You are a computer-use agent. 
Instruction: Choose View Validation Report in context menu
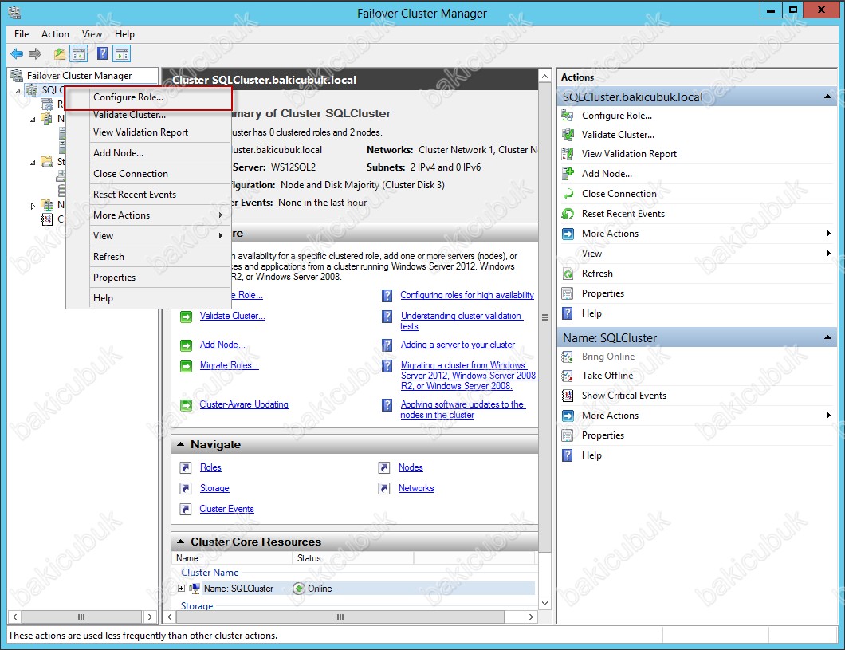[x=140, y=132]
